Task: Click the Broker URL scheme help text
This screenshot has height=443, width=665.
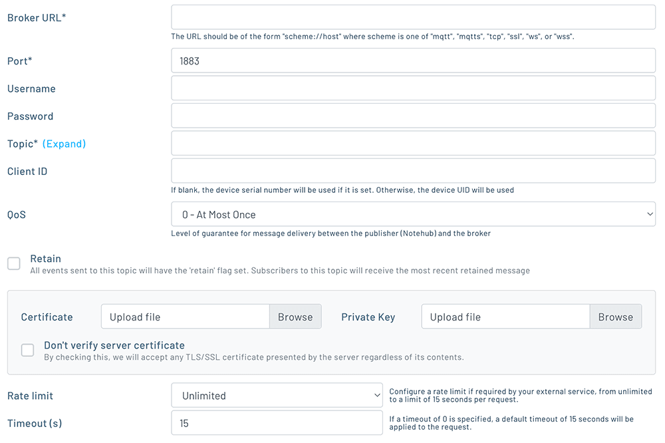Action: [x=372, y=37]
